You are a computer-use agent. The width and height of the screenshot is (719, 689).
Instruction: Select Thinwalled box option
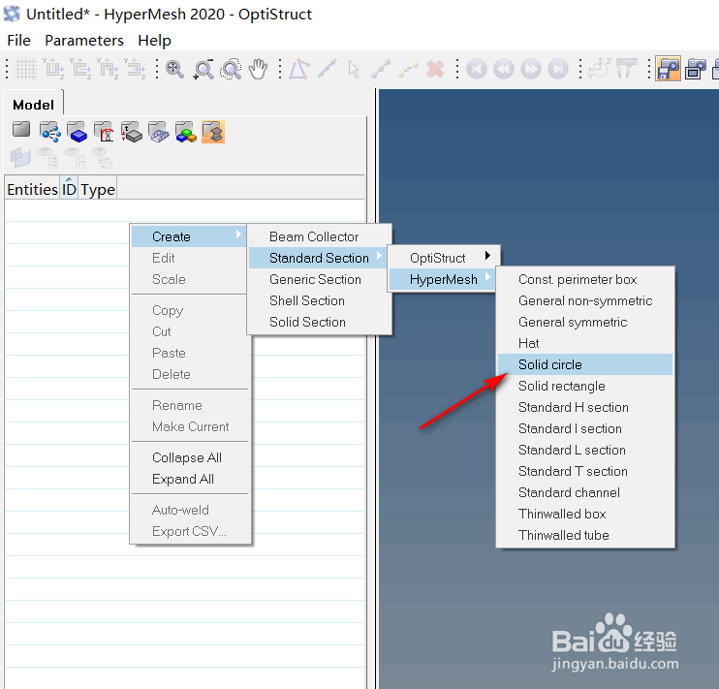(585, 514)
